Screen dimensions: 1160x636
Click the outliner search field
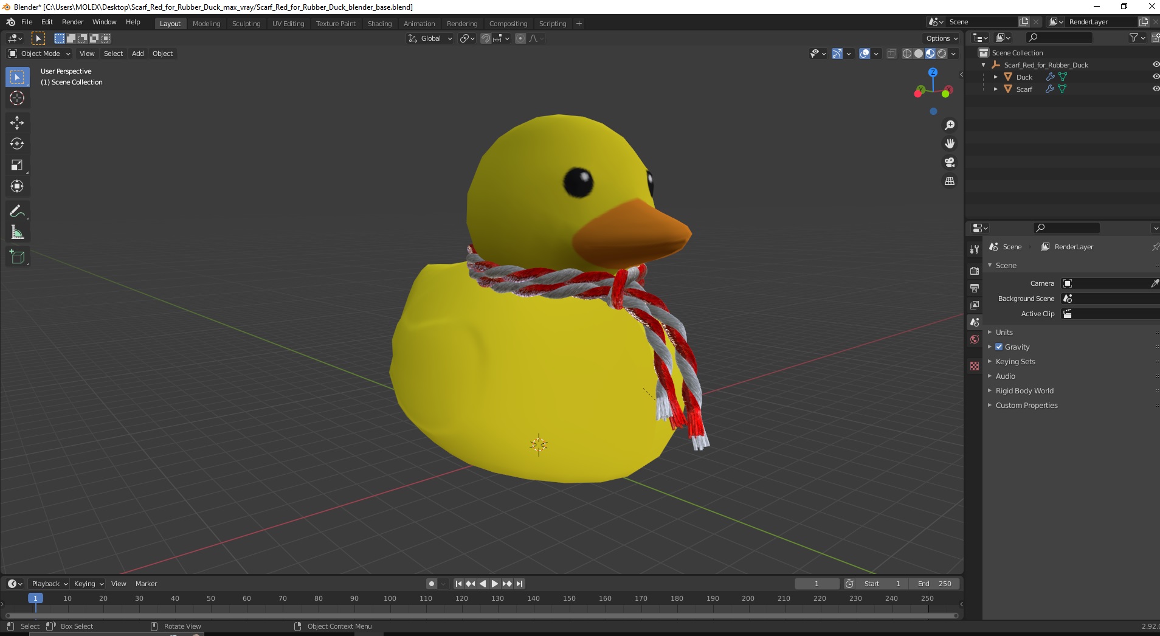(1058, 38)
